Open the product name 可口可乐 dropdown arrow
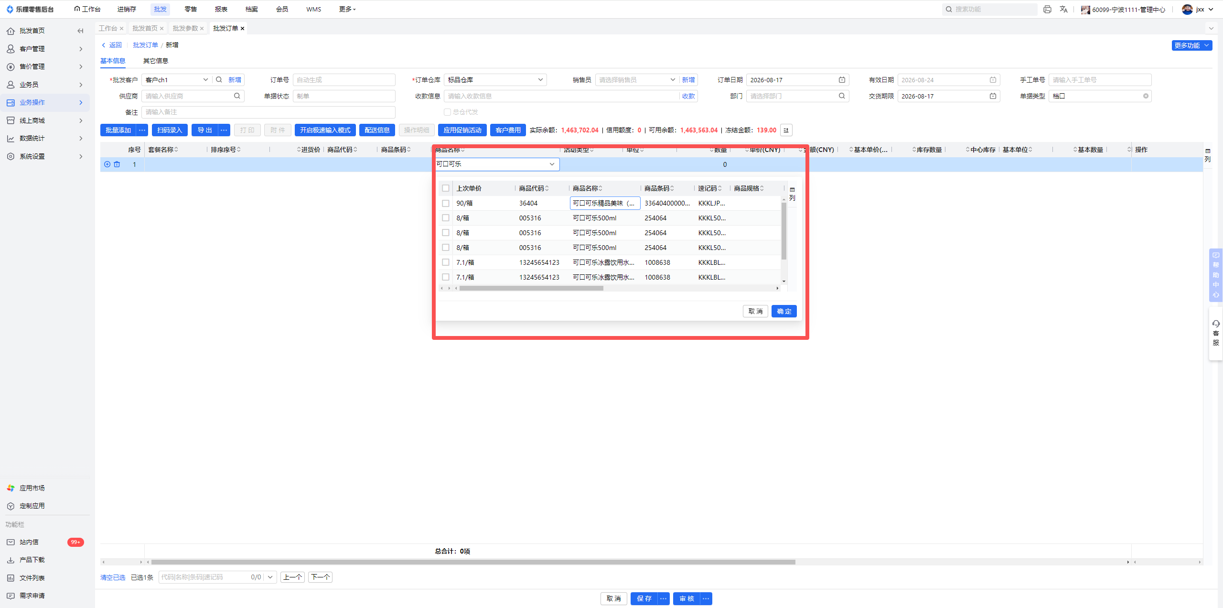 (552, 164)
